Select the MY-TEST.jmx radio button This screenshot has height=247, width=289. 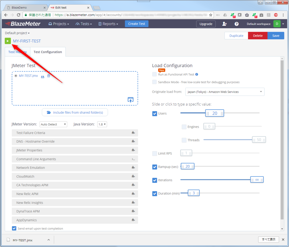(16, 76)
